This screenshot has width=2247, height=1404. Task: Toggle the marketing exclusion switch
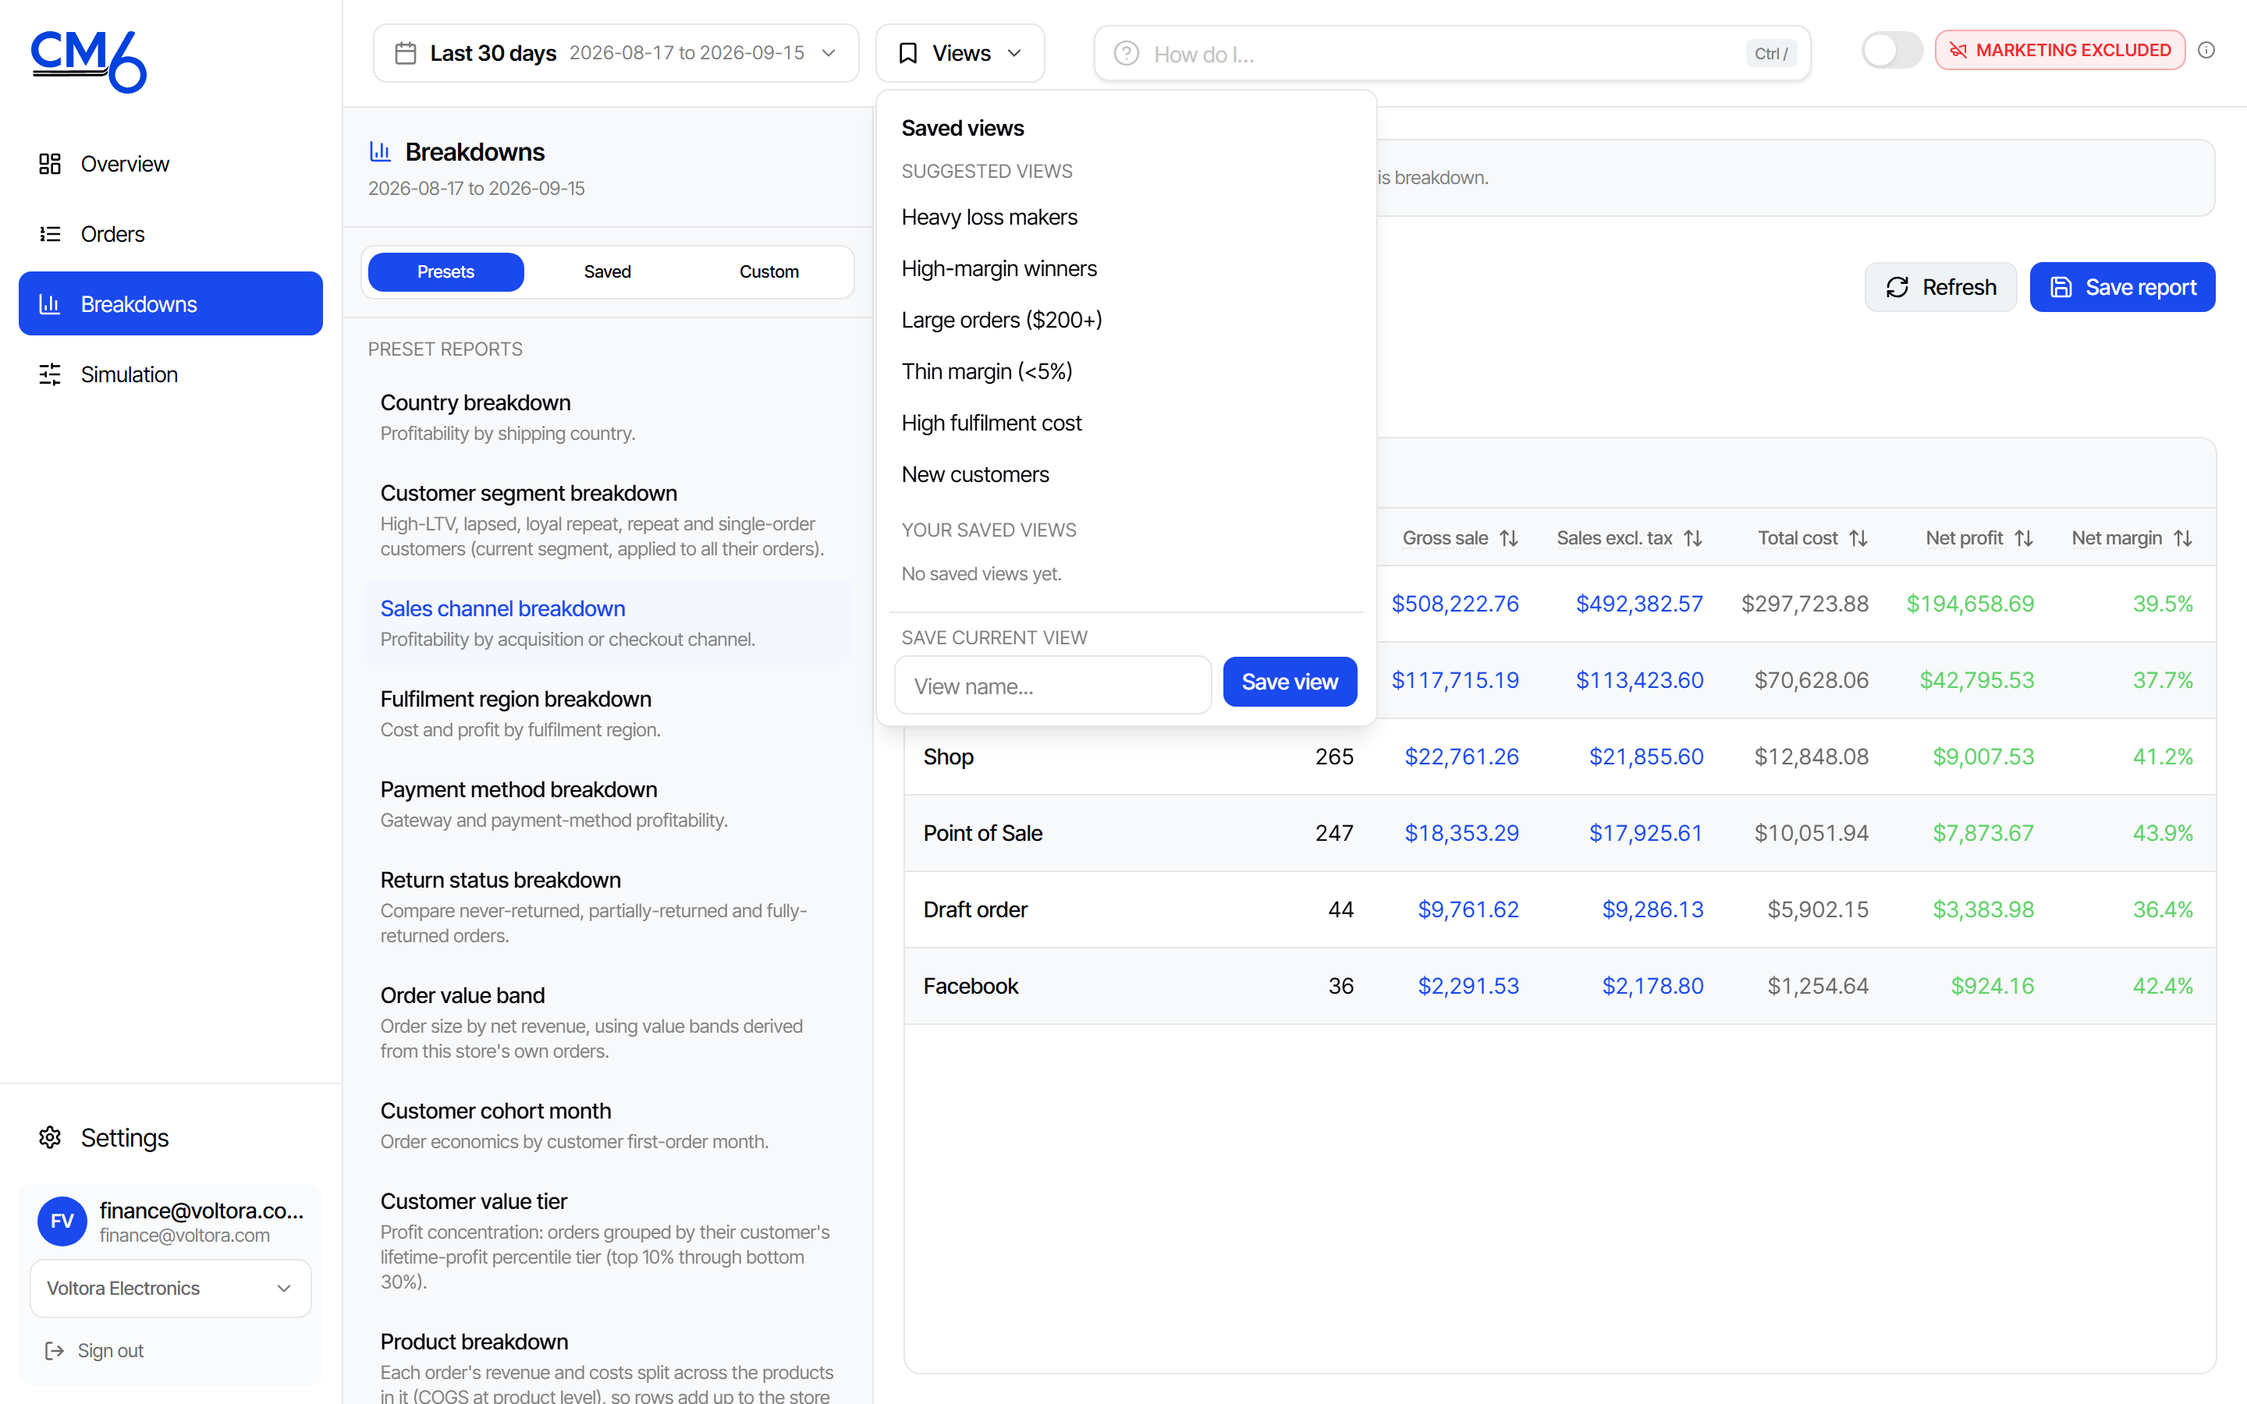(x=1892, y=50)
